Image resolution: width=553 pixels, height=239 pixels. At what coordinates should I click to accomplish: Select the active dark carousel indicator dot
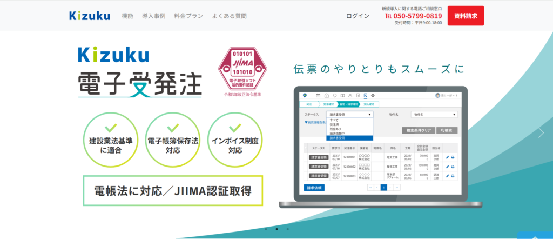[276, 229]
